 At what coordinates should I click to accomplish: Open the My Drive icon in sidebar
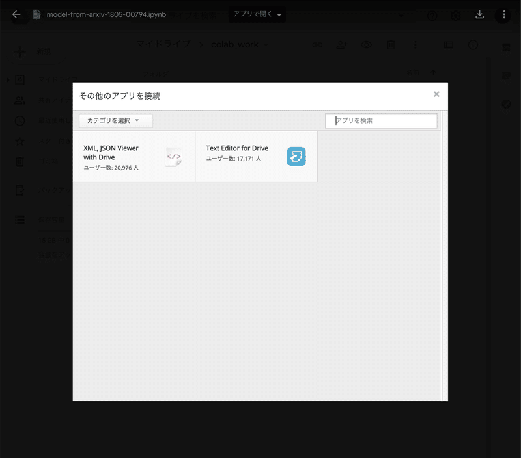pyautogui.click(x=20, y=79)
